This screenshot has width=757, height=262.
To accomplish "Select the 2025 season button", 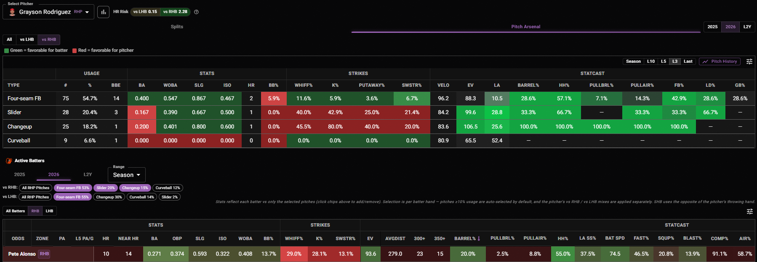I will 712,27.
